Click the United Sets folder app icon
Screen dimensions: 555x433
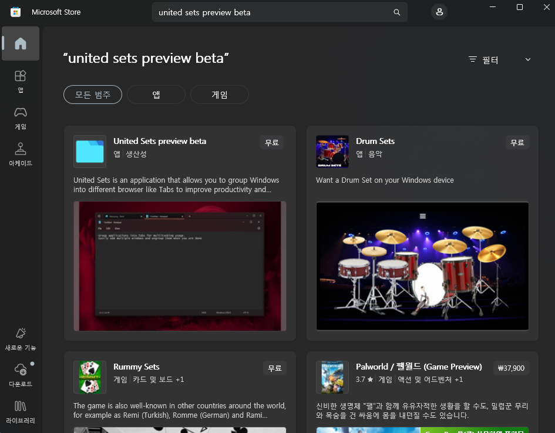(x=90, y=152)
